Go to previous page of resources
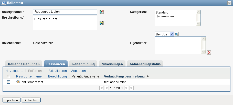Screen dimensions: 233x105 pos(107,88)
